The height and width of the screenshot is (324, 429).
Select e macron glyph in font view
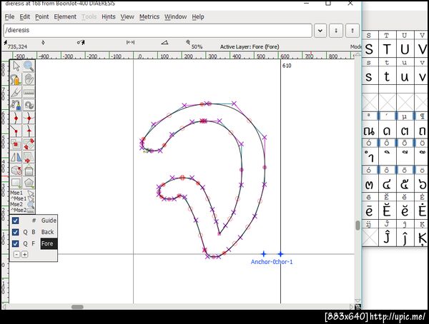369,211
